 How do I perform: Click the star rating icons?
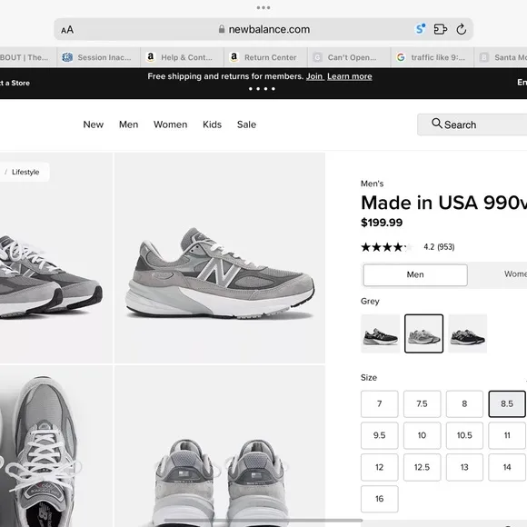click(386, 247)
